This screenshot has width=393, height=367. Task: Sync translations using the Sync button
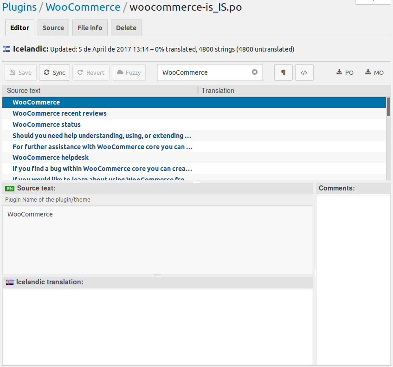[x=54, y=72]
